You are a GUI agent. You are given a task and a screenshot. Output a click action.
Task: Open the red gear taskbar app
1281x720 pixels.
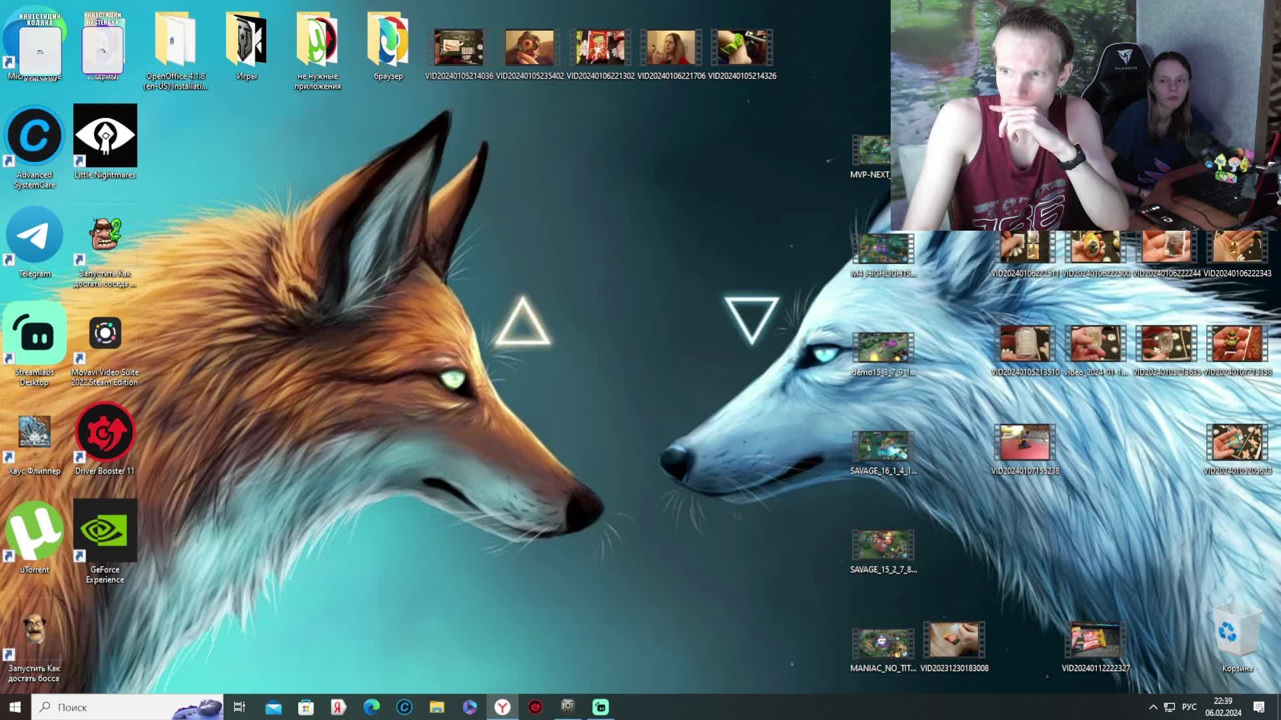[535, 707]
